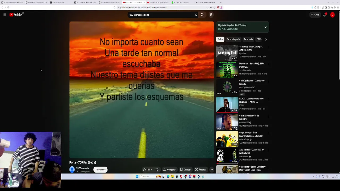Viewport: 340px width, 191px height.
Task: Open Ya es muy Tarde video thumbnail
Action: (227, 53)
